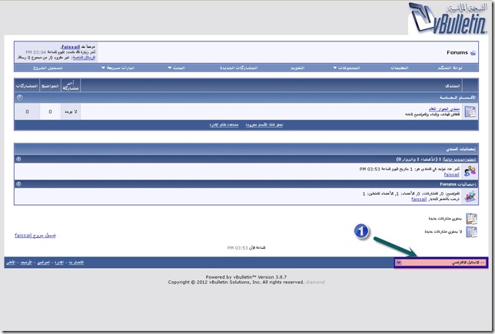The height and width of the screenshot is (334, 495).
Task: Click the إحصائيات المنتدى section header
Action: coord(246,149)
